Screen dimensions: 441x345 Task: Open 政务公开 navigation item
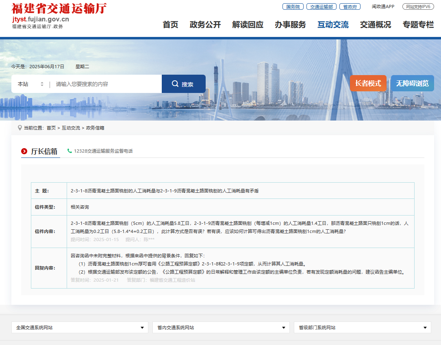point(204,25)
